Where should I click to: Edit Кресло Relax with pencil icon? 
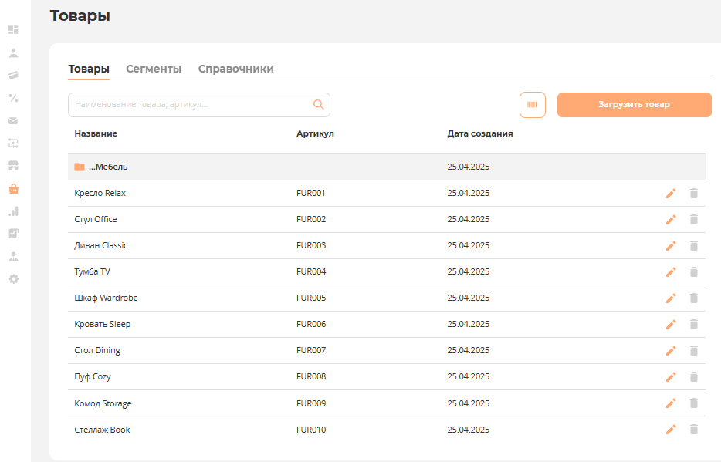point(670,194)
